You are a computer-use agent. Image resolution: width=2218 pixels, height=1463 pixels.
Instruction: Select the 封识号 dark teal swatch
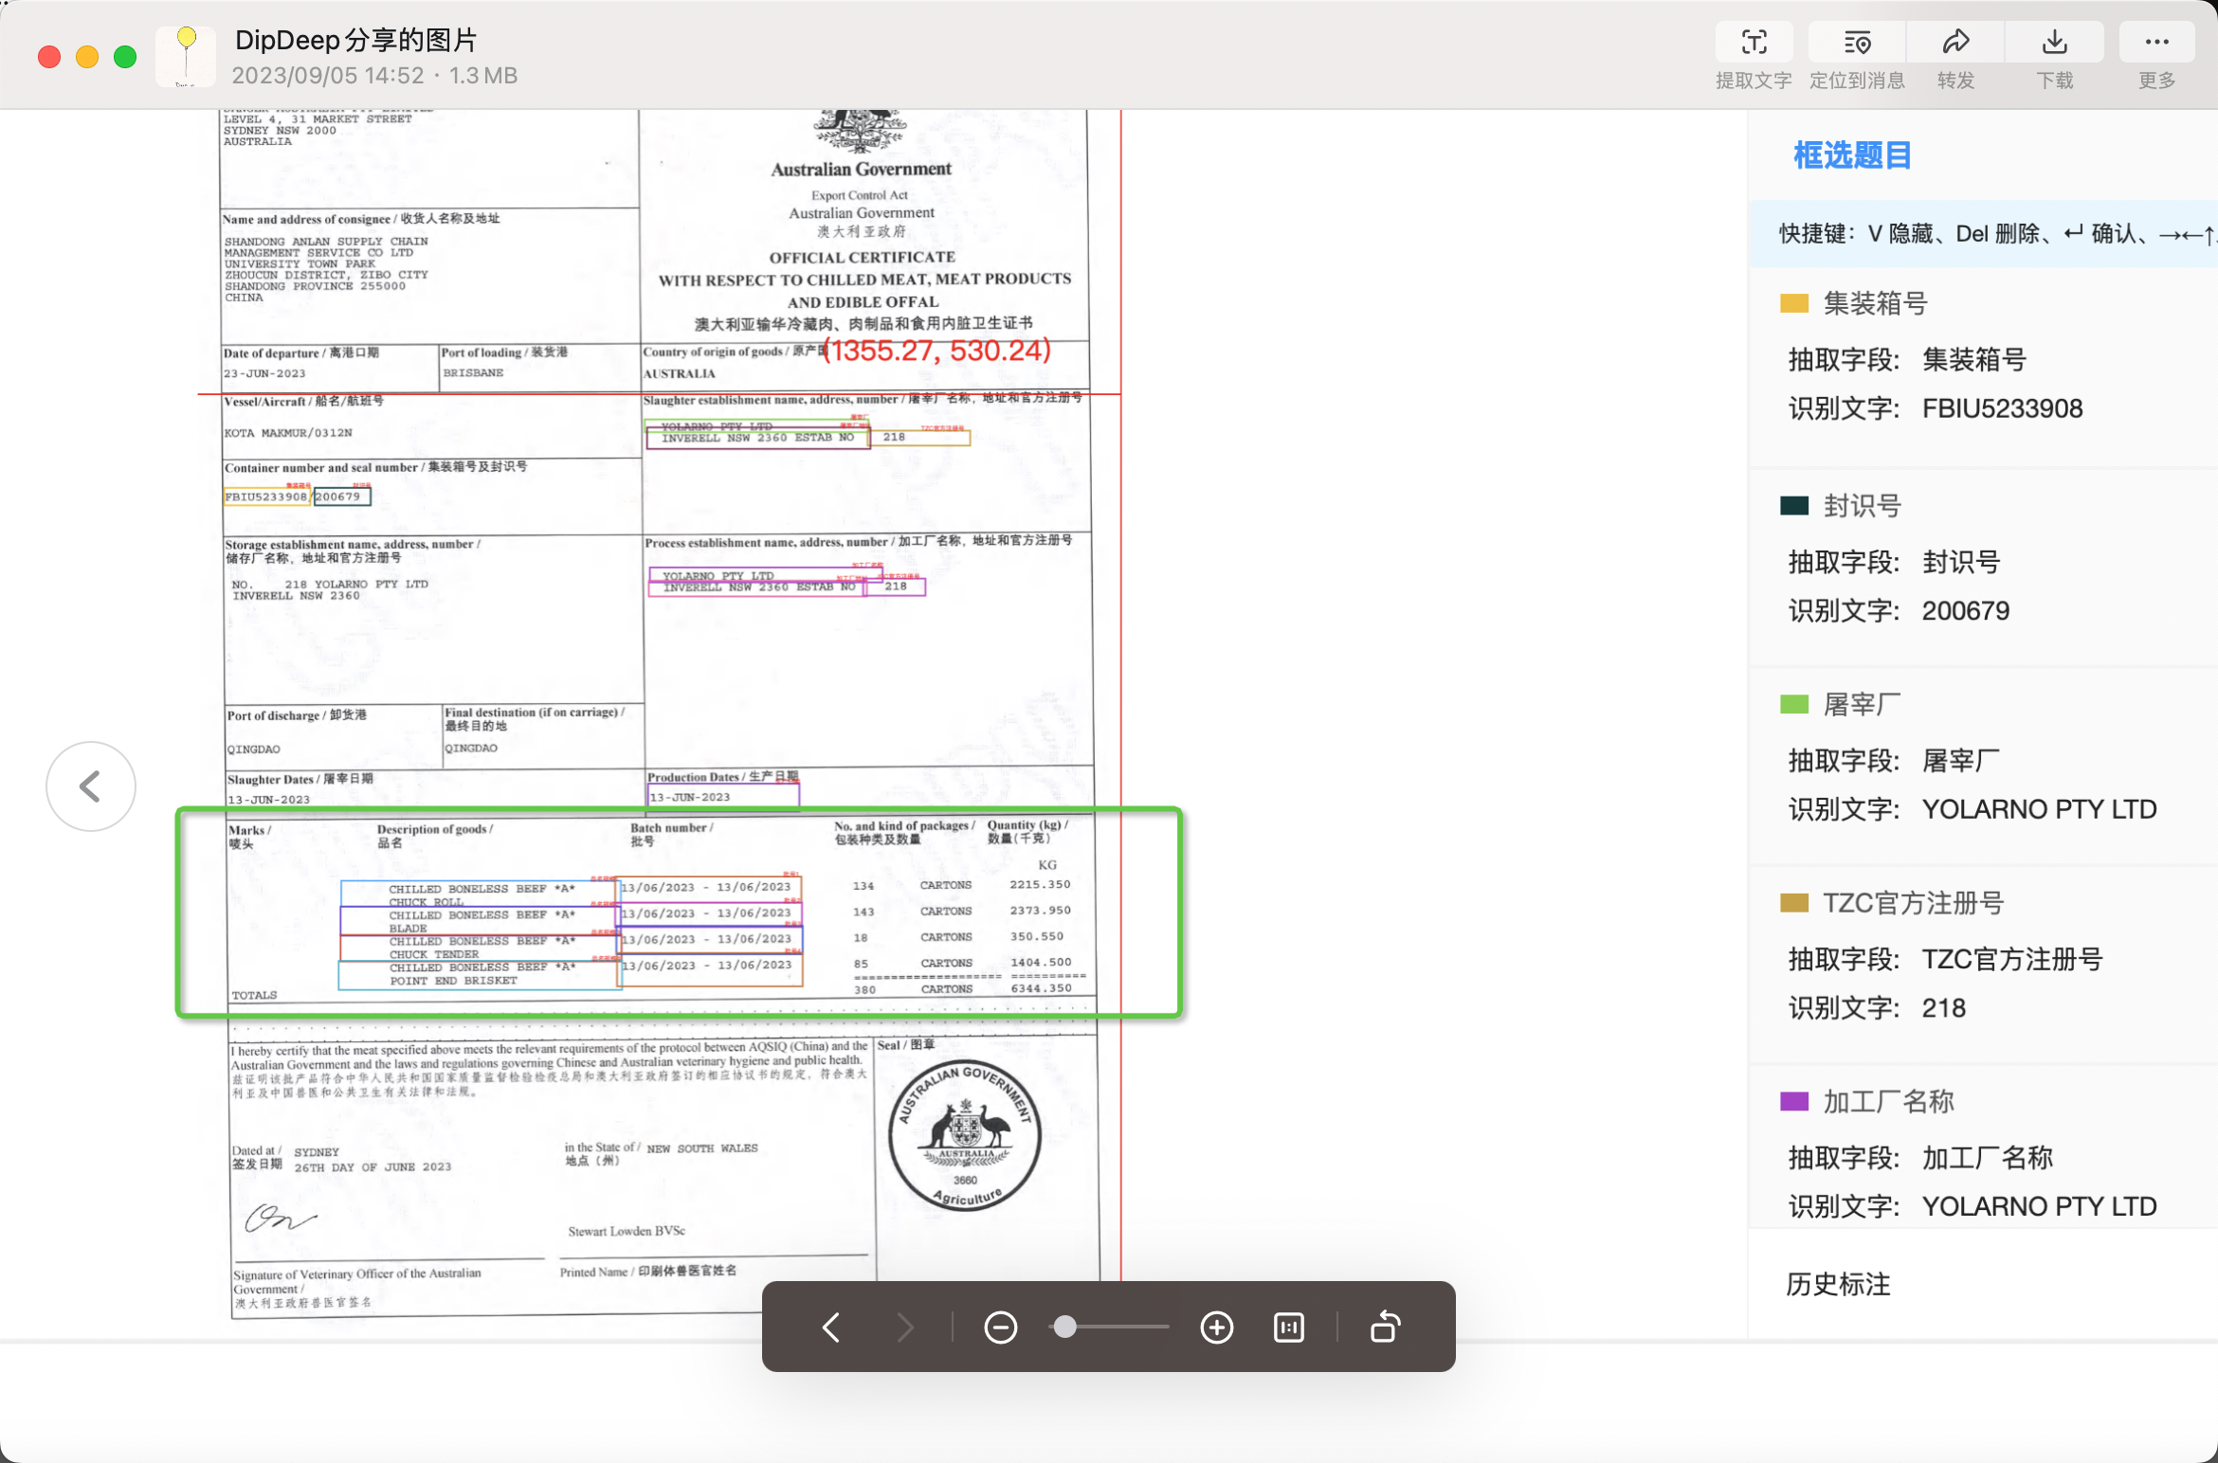pyautogui.click(x=1793, y=506)
